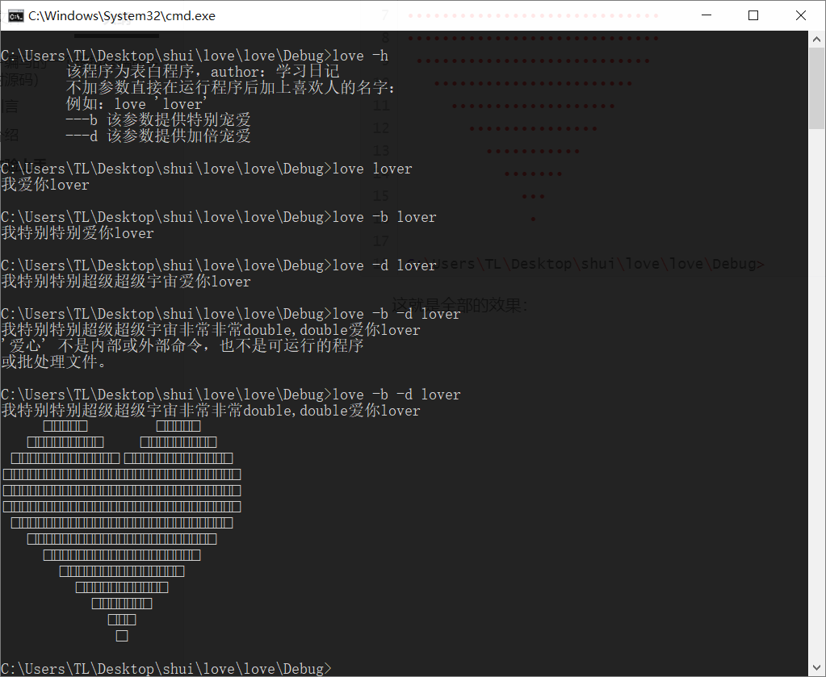Click the line '---d 该参数提供加倍宠爱'
The image size is (826, 677).
(158, 136)
